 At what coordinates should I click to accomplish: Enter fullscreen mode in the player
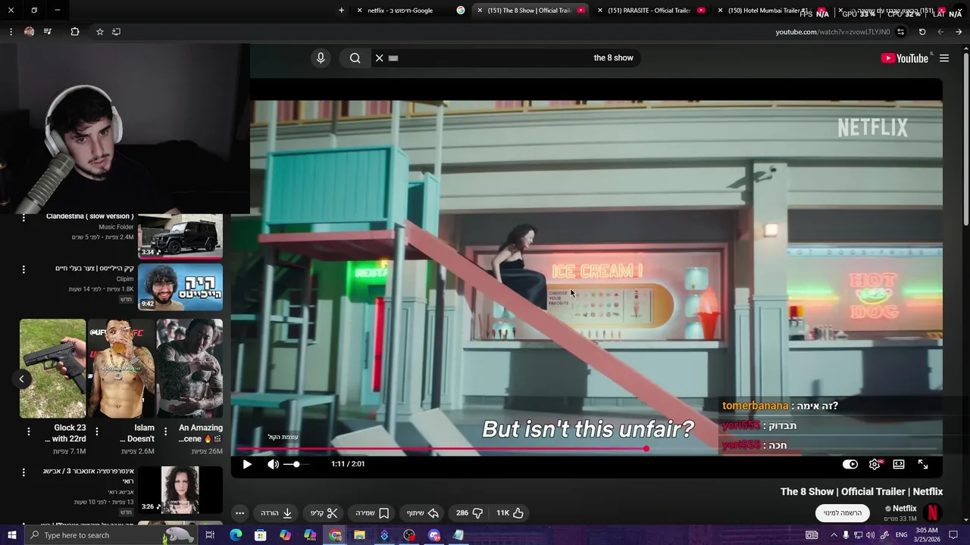click(923, 464)
